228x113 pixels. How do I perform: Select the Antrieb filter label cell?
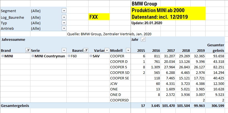15,28
